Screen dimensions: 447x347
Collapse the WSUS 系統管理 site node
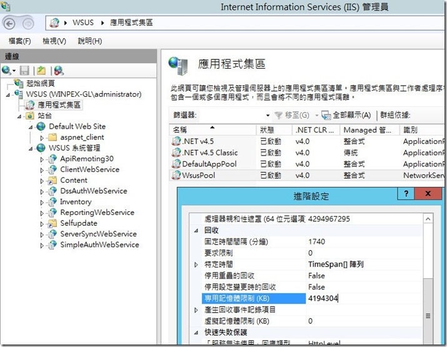[x=31, y=149]
